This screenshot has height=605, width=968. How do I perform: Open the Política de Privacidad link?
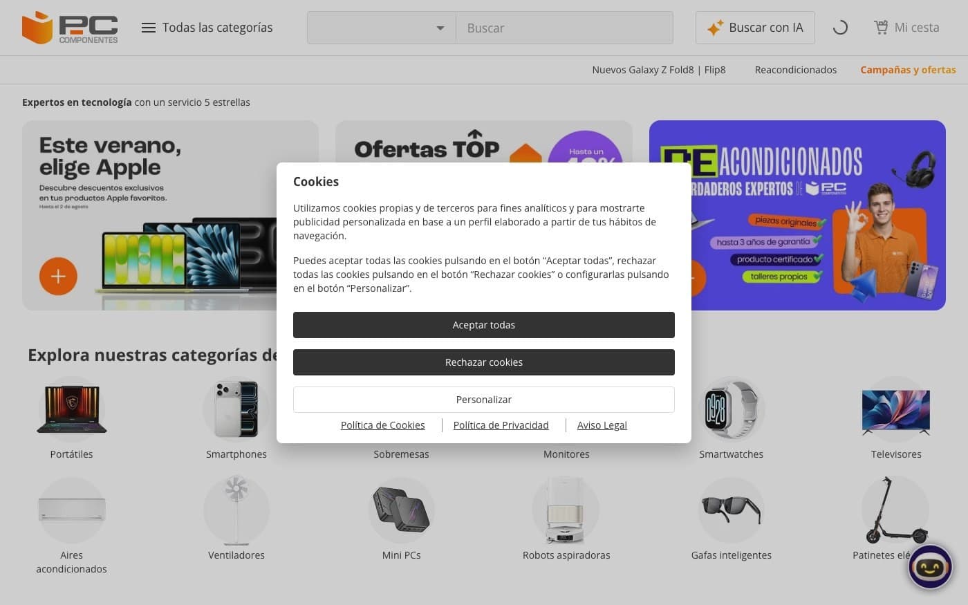pyautogui.click(x=501, y=425)
